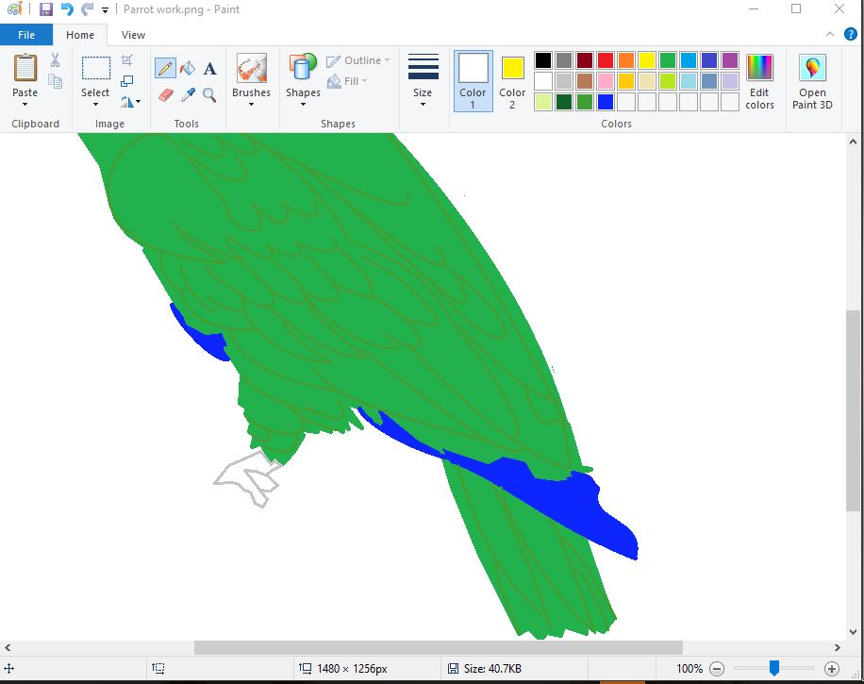This screenshot has width=864, height=684.
Task: Click the Size line thickness icon
Action: click(424, 67)
